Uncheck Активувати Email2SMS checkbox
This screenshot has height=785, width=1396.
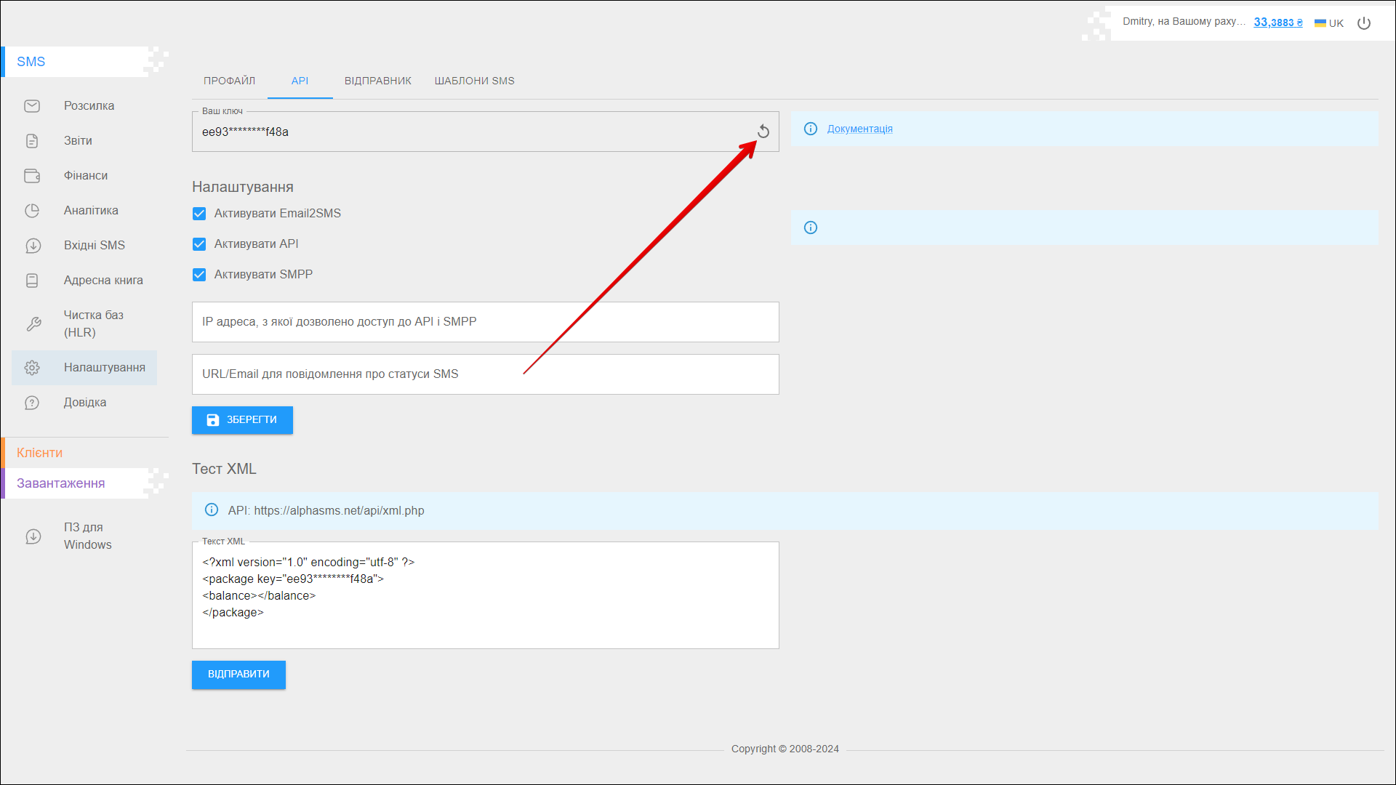click(199, 214)
